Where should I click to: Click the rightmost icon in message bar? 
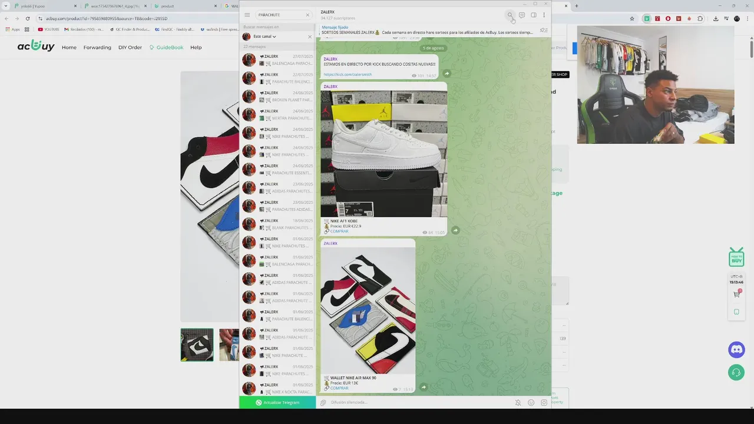point(544,403)
